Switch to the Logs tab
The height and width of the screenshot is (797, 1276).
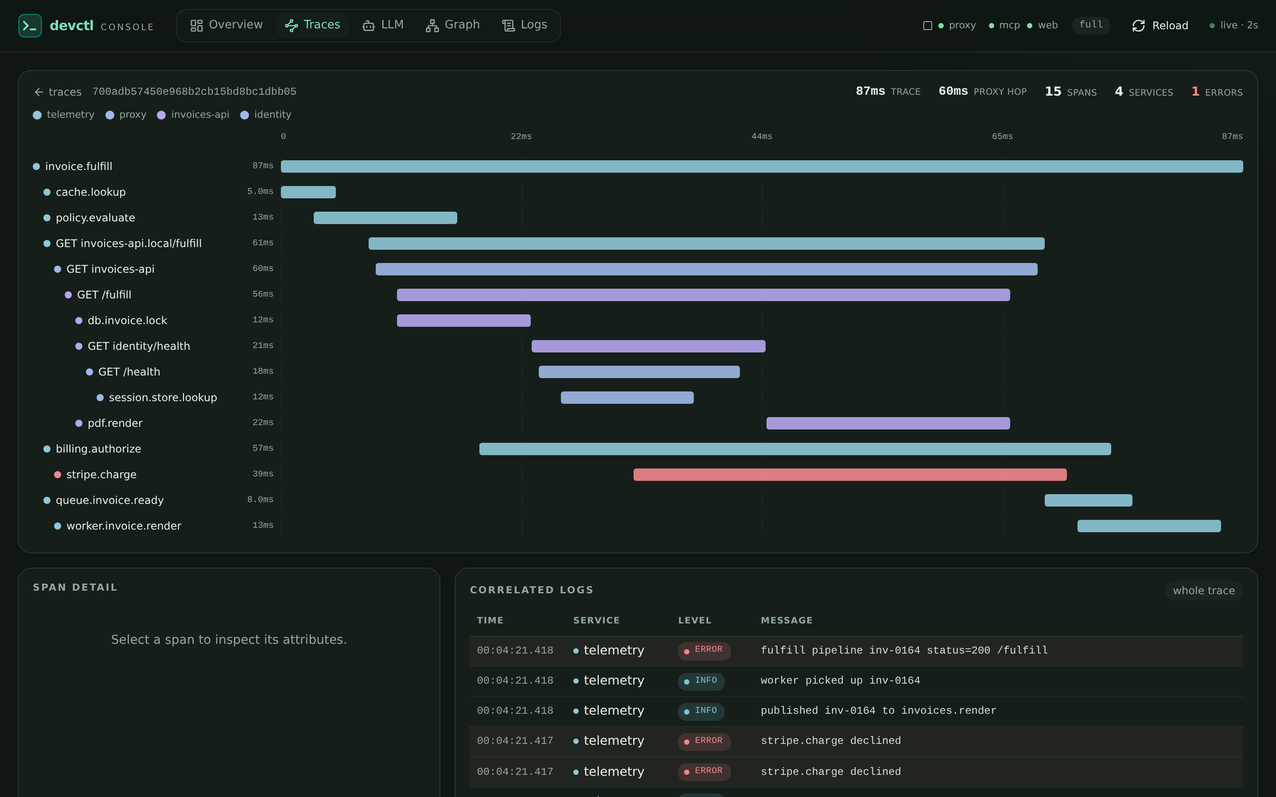point(525,25)
